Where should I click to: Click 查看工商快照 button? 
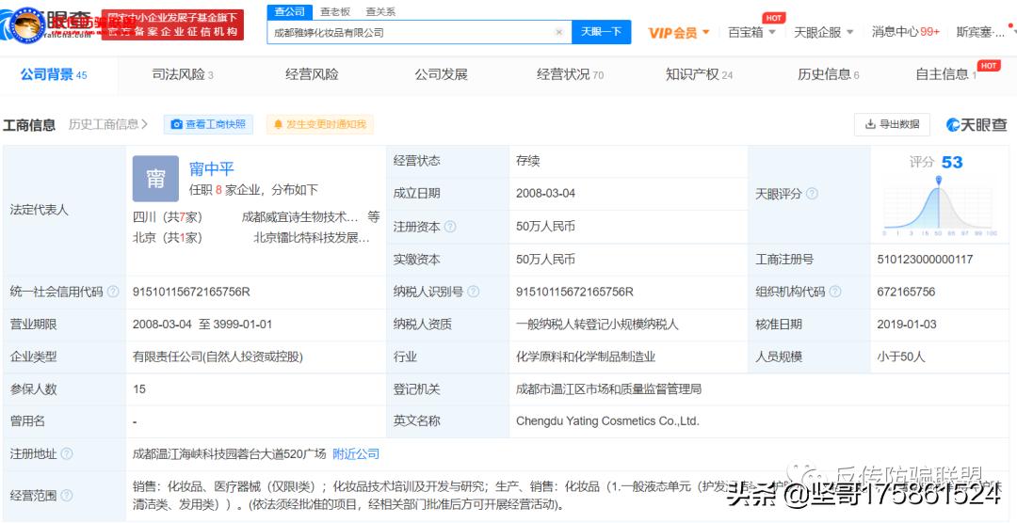(208, 124)
